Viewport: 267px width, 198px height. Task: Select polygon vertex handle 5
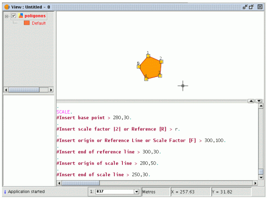[139, 66]
